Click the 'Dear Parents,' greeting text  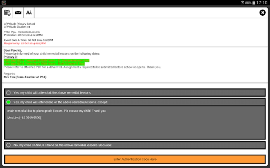point(13,50)
